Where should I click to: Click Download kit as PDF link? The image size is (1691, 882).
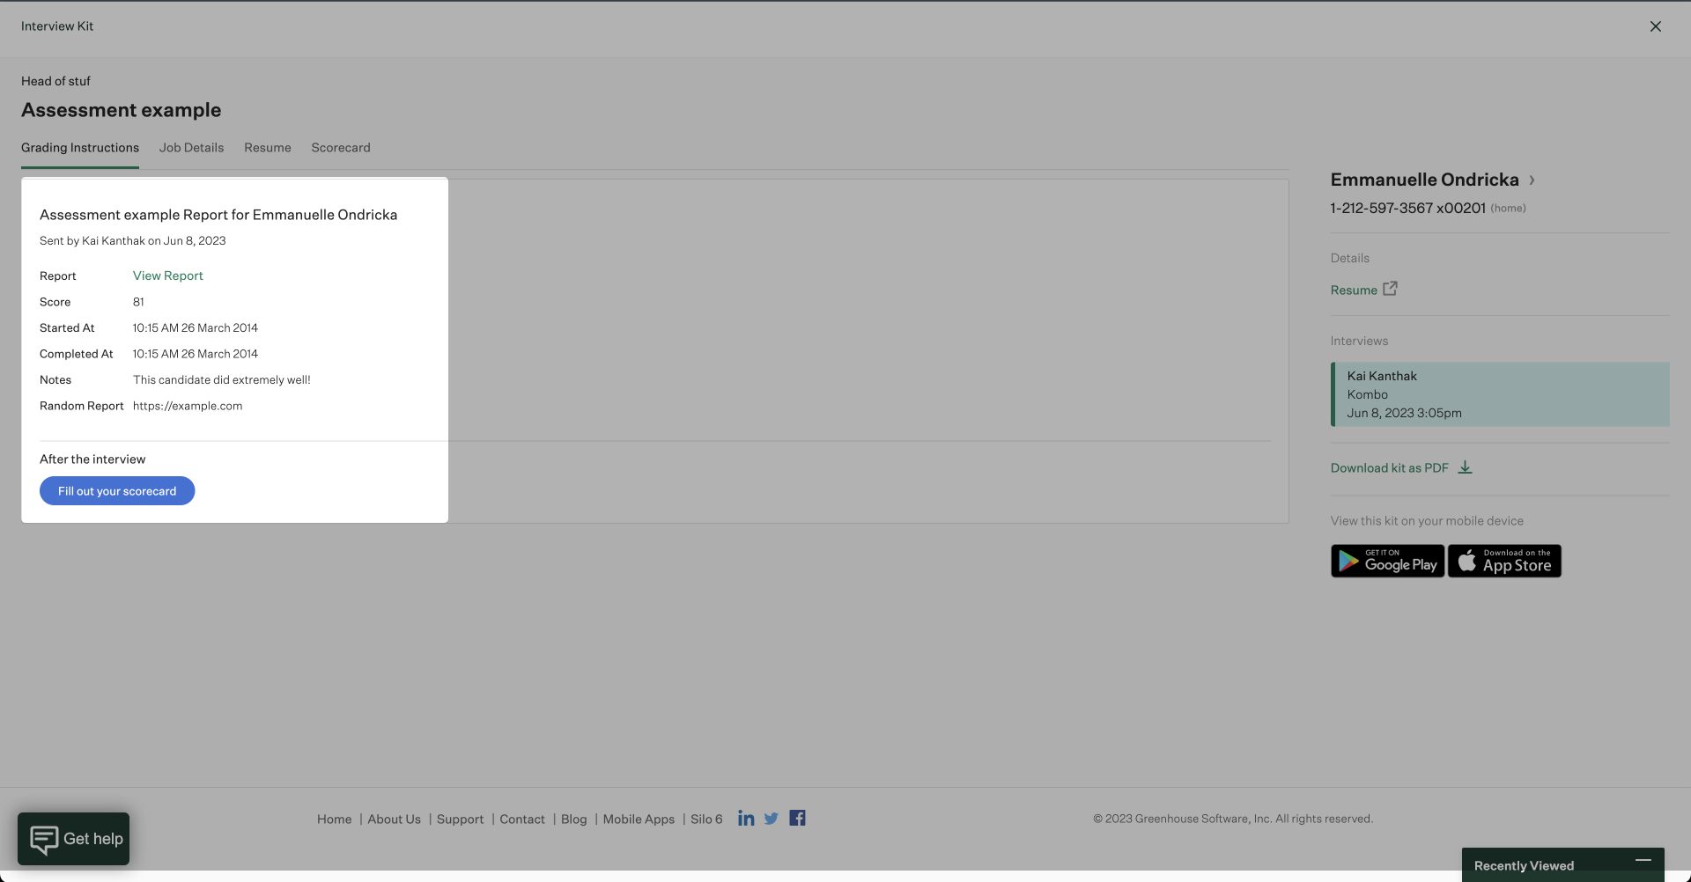pyautogui.click(x=1389, y=468)
